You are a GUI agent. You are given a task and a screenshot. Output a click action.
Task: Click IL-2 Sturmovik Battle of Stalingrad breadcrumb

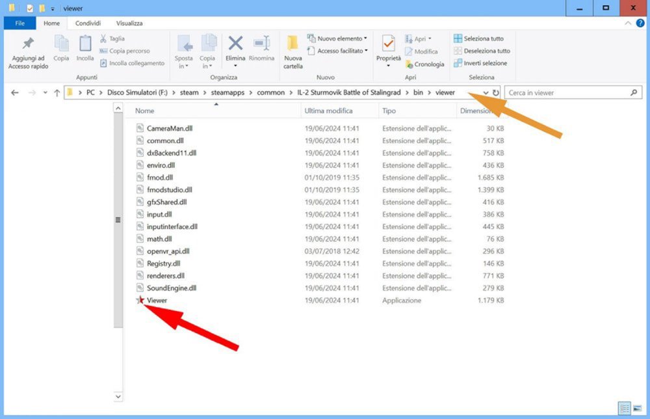point(348,92)
